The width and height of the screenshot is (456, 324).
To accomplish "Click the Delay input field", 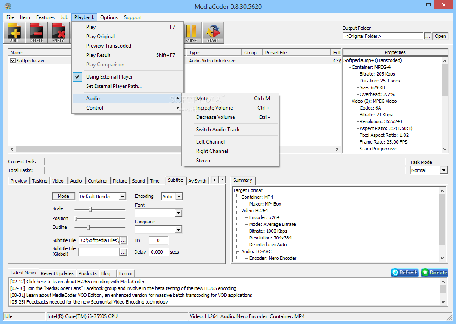I will [158, 252].
